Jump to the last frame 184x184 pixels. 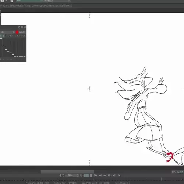(100, 176)
